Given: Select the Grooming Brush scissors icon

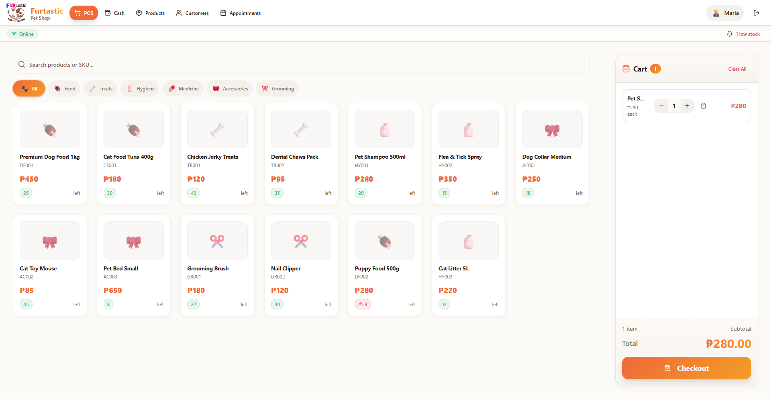Looking at the screenshot, I should (x=217, y=241).
